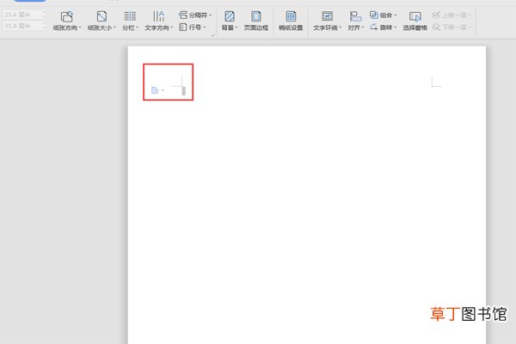Click 上移一层 bring forward

(x=451, y=15)
